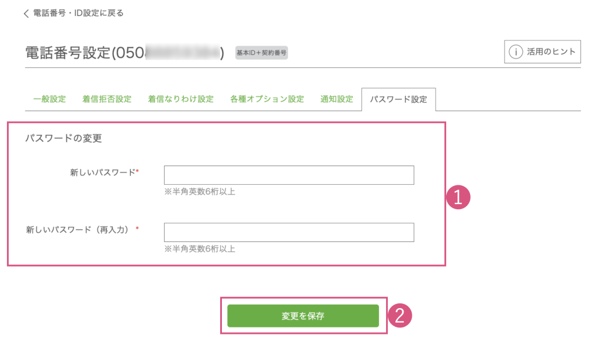Click the パスワードの変更 section heading
The width and height of the screenshot is (598, 342).
(x=64, y=139)
